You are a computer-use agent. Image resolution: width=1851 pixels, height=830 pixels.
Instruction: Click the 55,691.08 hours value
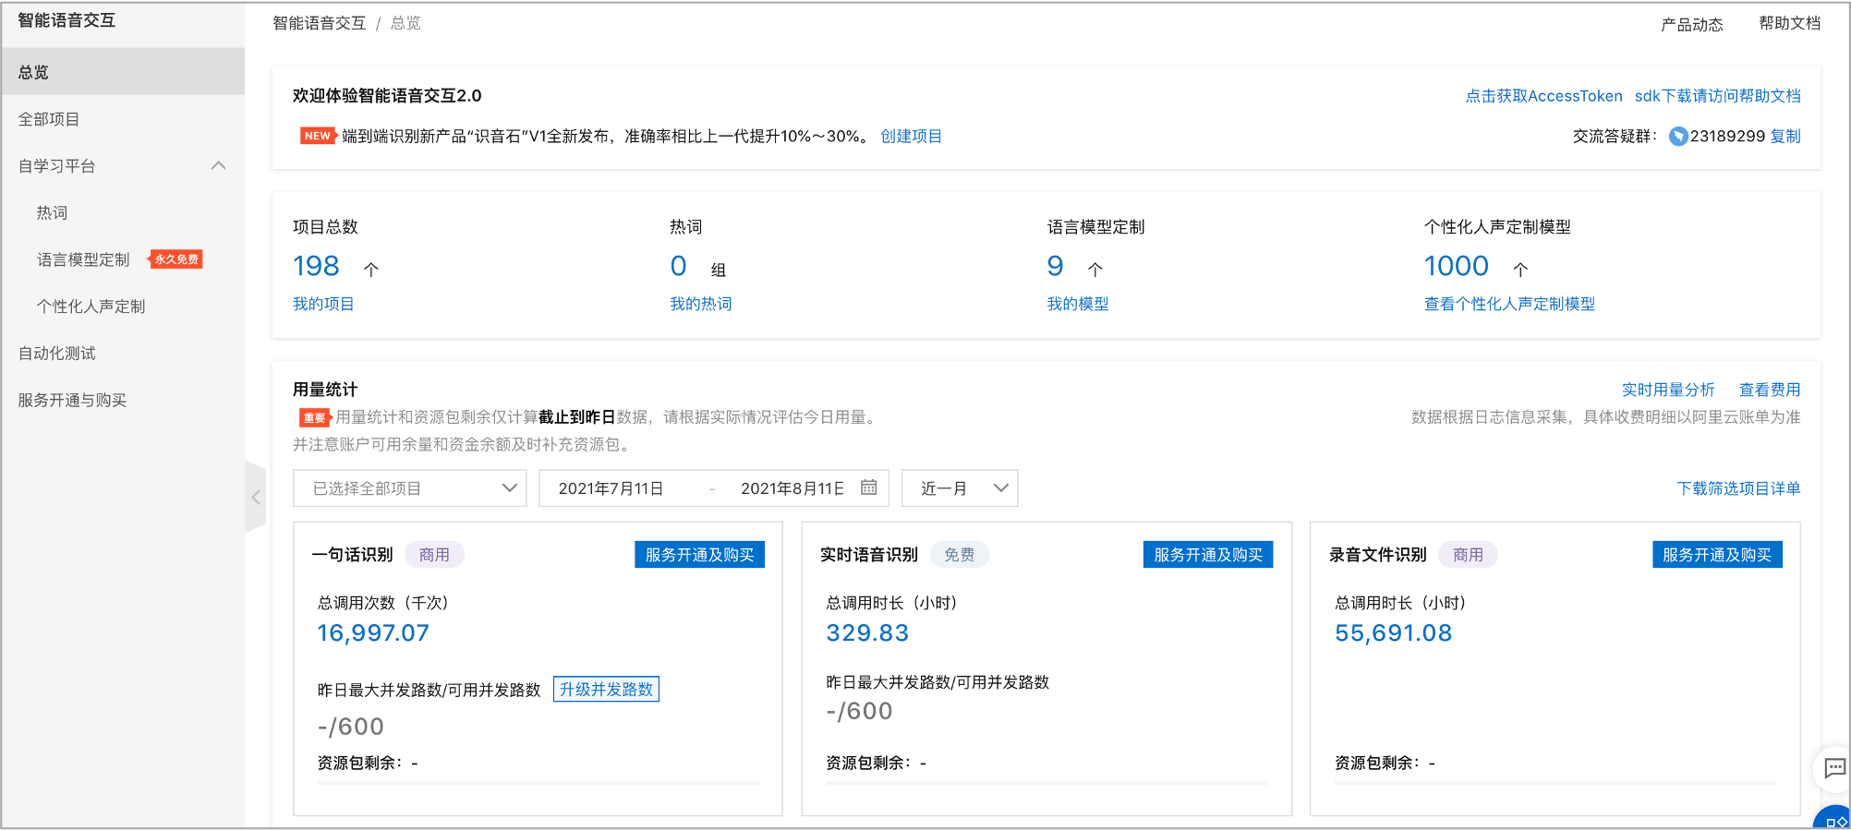1393,633
